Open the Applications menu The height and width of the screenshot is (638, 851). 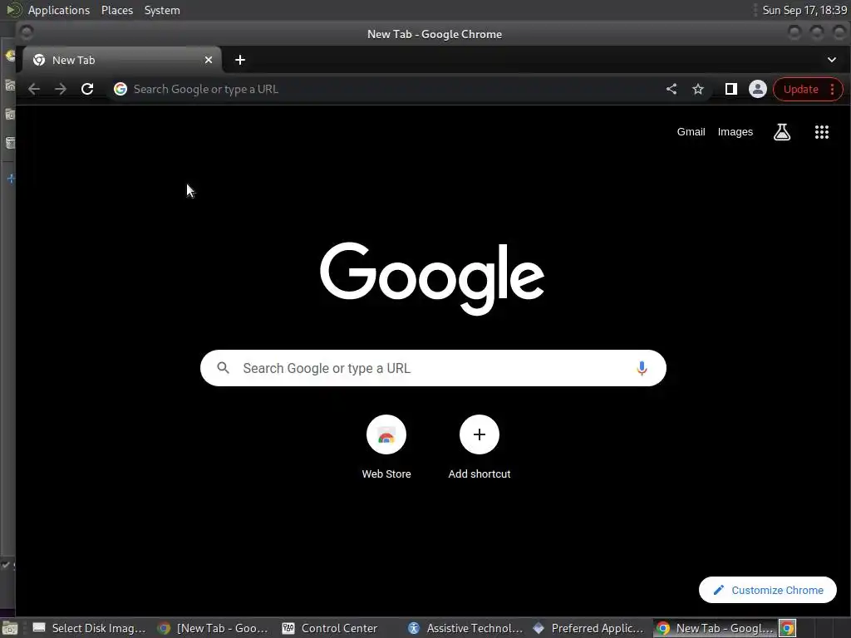[x=59, y=10]
